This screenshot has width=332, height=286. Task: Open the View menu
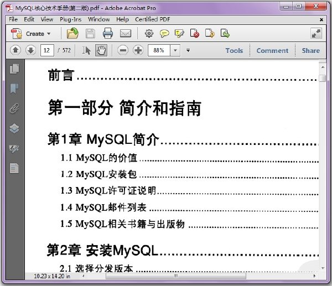[47, 19]
